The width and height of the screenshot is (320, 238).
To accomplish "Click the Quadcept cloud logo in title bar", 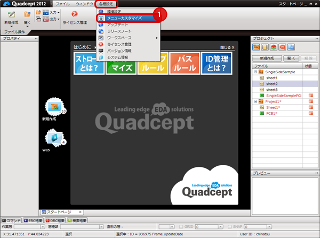I will pos(6,4).
